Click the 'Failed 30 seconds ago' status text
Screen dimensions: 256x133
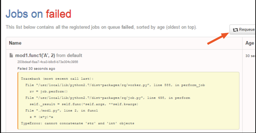pyautogui.click(x=36, y=69)
